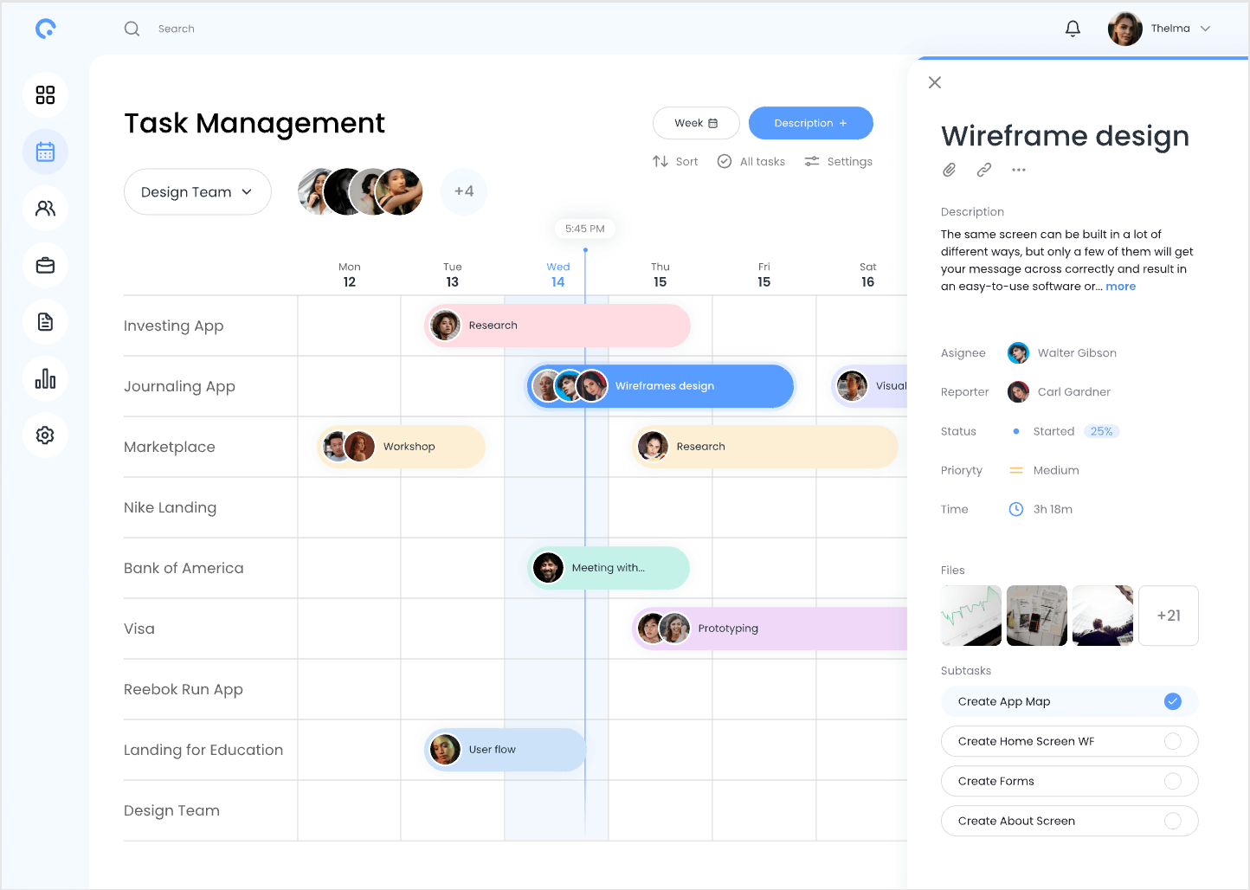Screen dimensions: 1250x890
Task: Expand the Design Team dropdown
Action: (x=197, y=192)
